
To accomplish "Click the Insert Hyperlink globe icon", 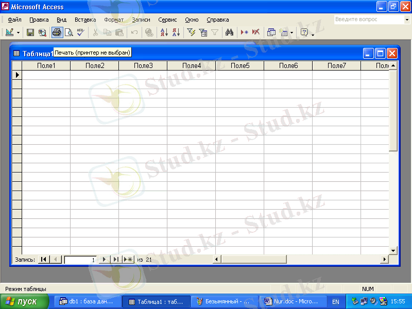I will click(x=149, y=32).
